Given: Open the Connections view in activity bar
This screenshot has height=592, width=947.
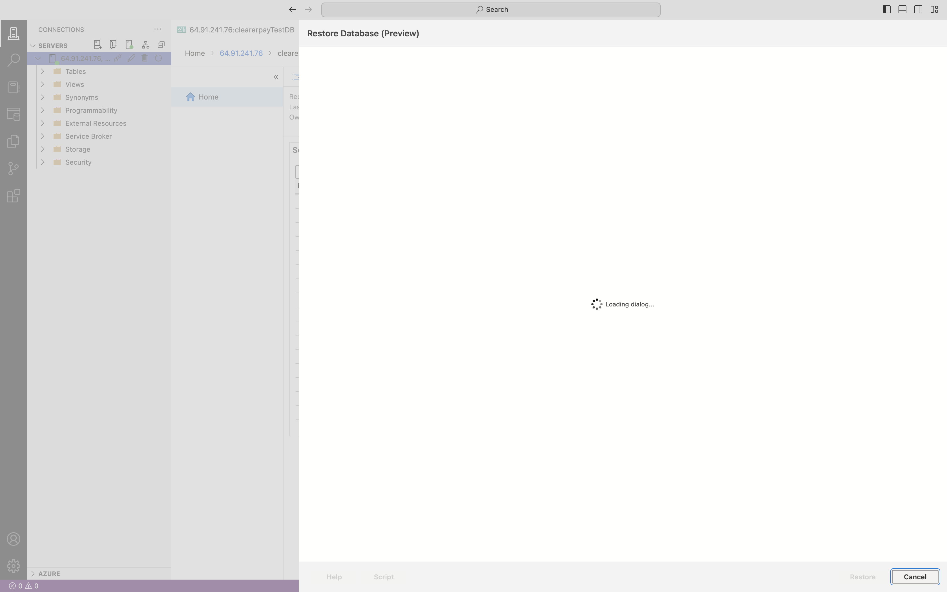Looking at the screenshot, I should 13,33.
